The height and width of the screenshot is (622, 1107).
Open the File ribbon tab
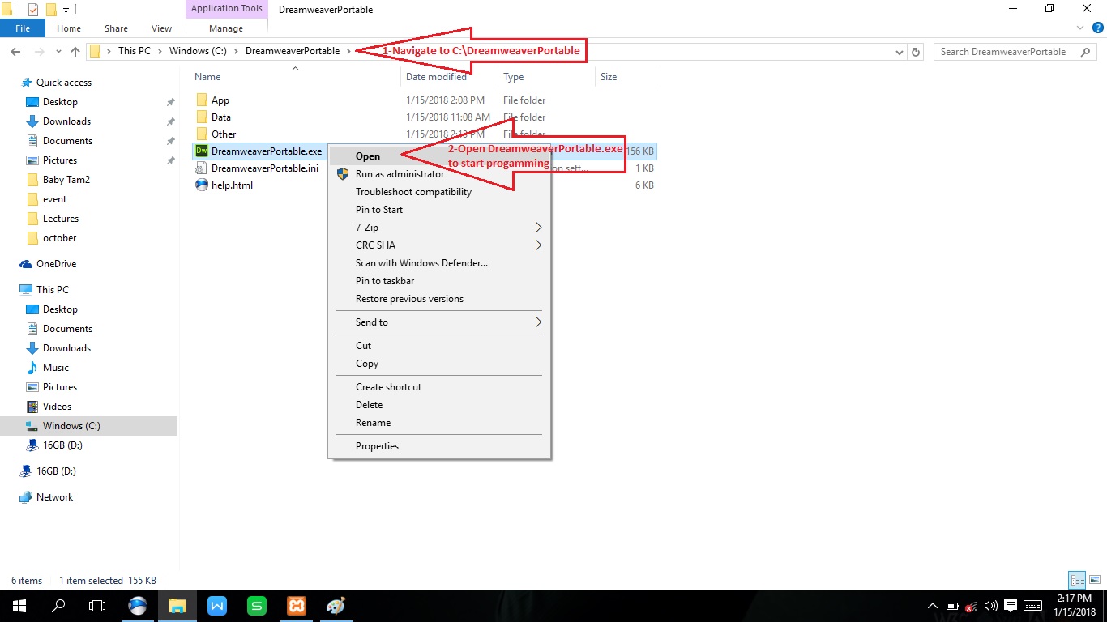23,28
